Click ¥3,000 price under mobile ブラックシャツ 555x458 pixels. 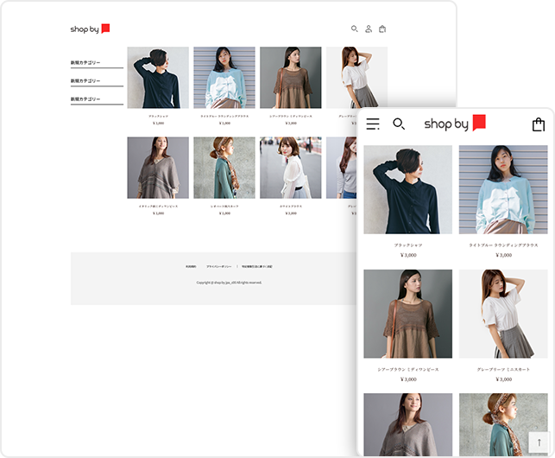408,255
